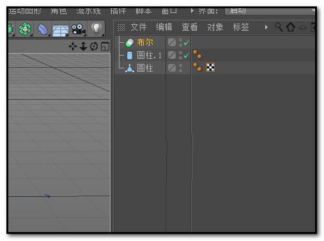
Task: Select the 圆柱.1 cylinder object icon
Action: tap(130, 56)
